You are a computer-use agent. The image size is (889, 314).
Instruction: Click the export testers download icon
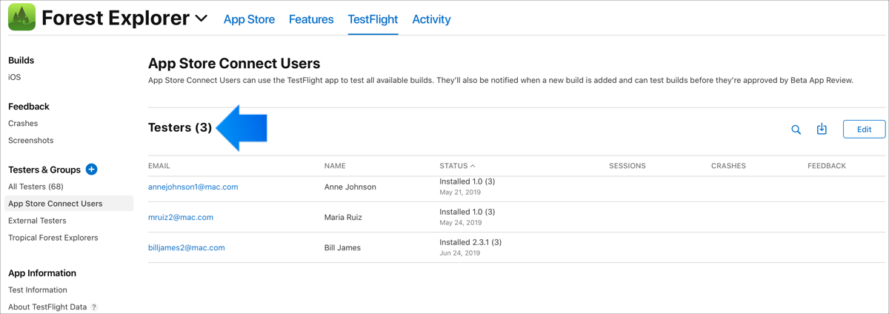point(822,129)
